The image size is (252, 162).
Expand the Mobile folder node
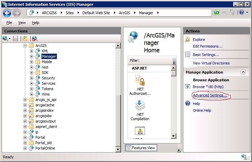tap(31, 62)
